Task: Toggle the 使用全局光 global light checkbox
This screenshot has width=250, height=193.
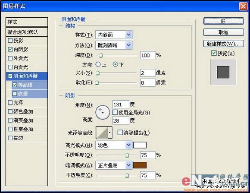Action: pyautogui.click(x=115, y=112)
